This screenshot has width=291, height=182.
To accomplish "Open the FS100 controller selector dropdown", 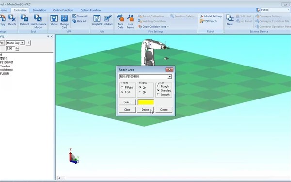I will pos(288,10).
